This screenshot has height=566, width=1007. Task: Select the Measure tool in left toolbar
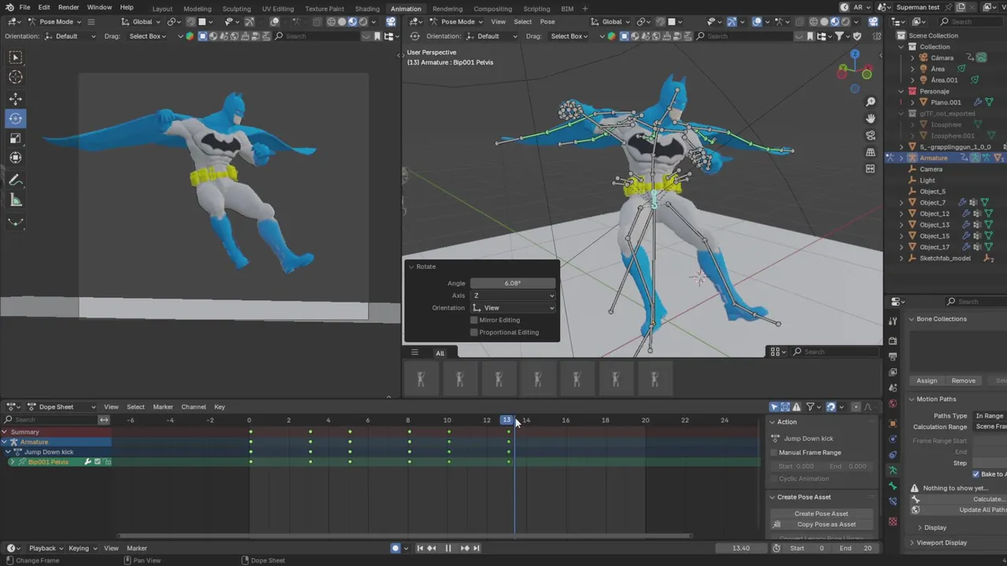tap(16, 200)
